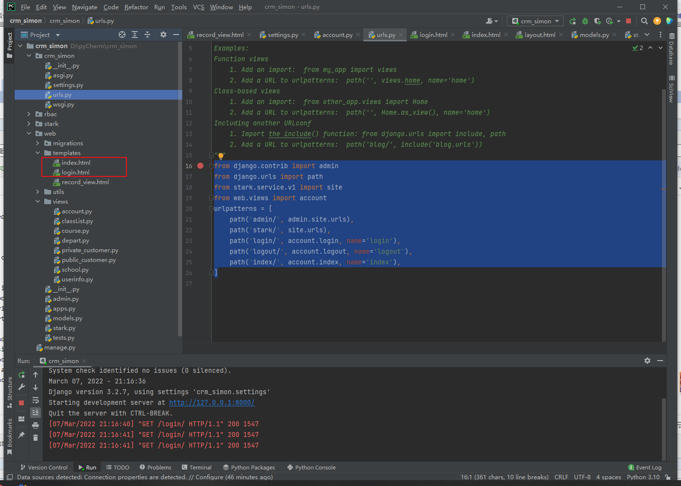681x486 pixels.
Task: Click the print icon in Run panel
Action: click(36, 425)
